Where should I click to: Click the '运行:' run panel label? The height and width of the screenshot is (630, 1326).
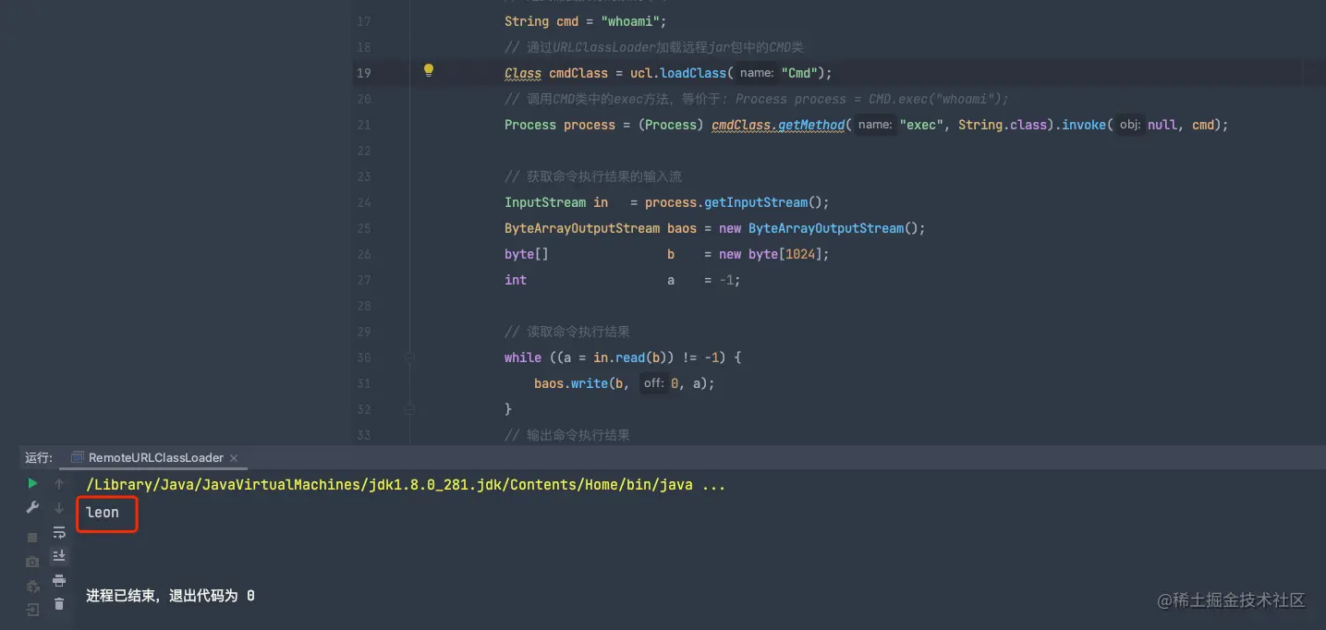point(39,457)
